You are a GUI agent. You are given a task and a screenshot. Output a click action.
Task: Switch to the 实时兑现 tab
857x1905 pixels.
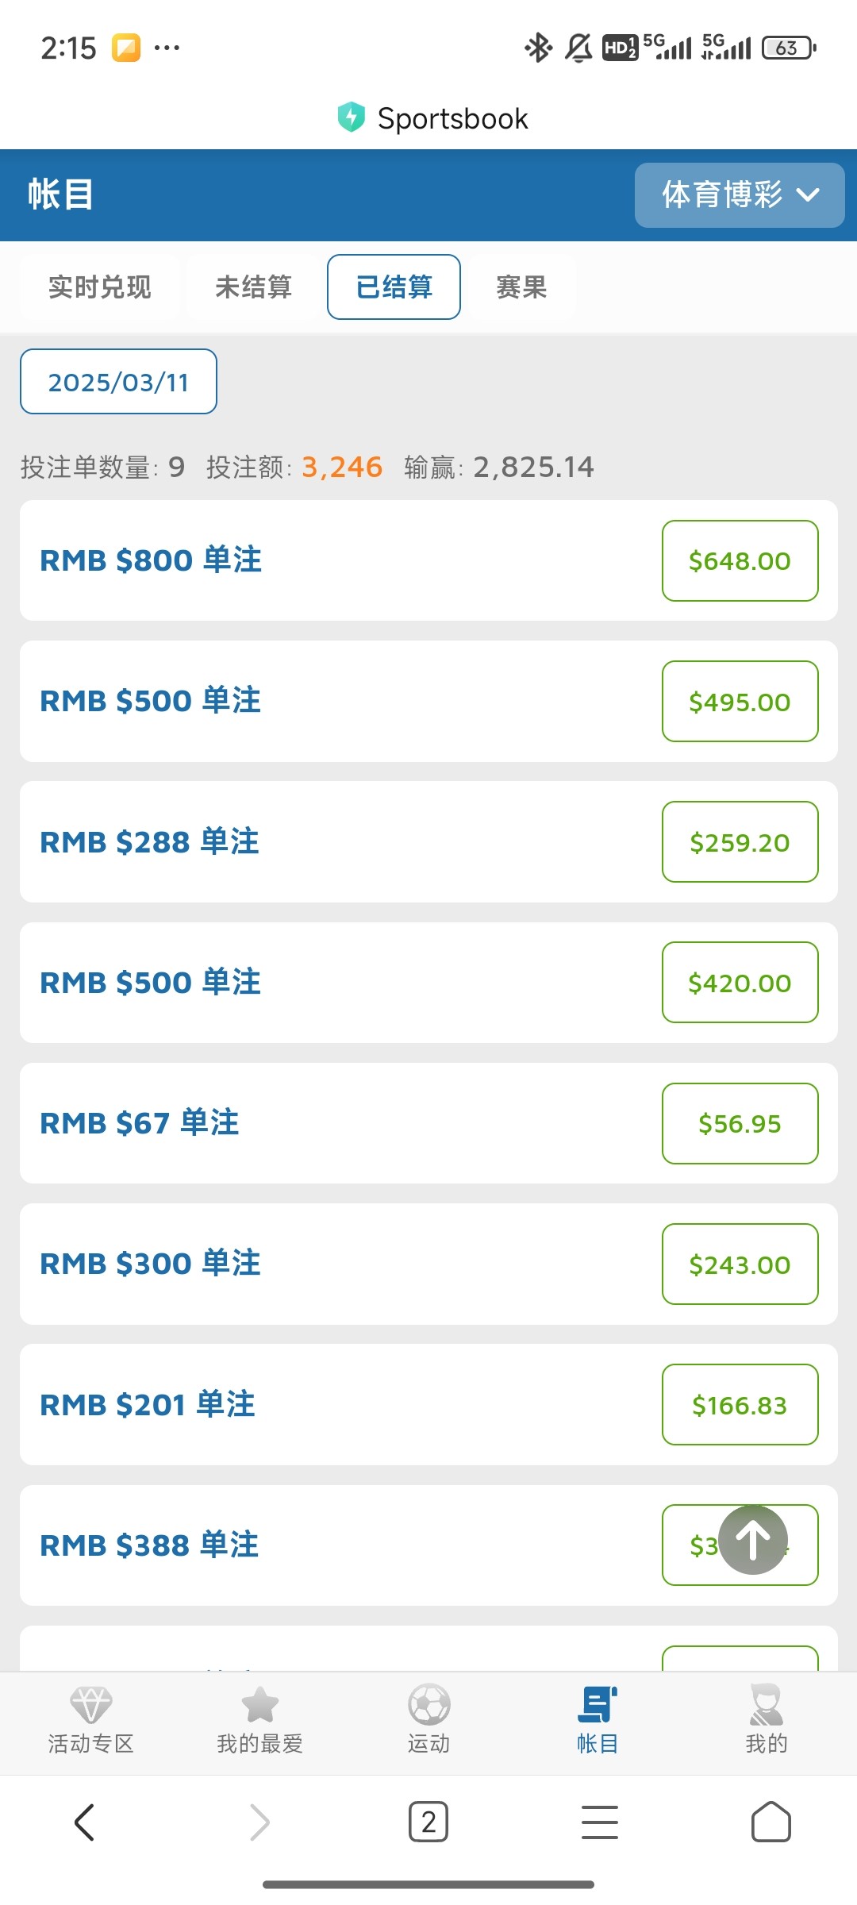pos(100,287)
